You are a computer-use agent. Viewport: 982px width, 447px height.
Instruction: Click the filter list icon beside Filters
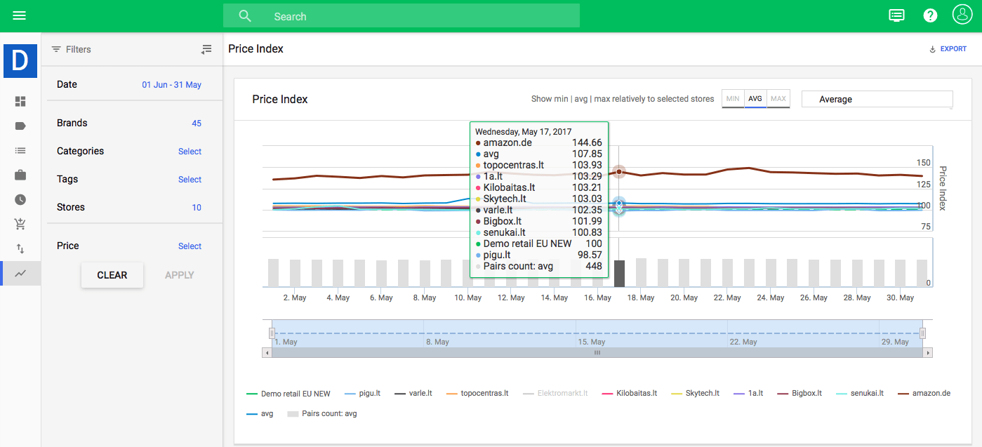[56, 49]
